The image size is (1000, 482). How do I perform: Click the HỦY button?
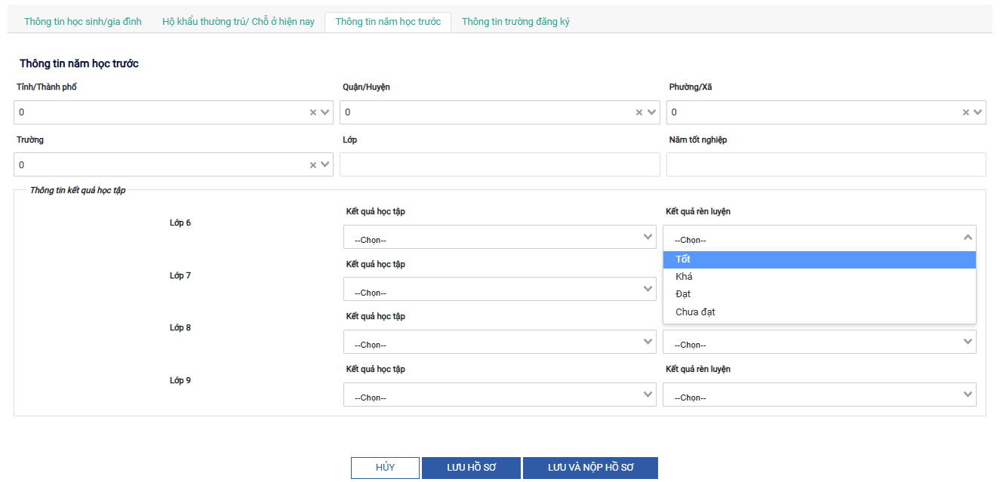385,468
